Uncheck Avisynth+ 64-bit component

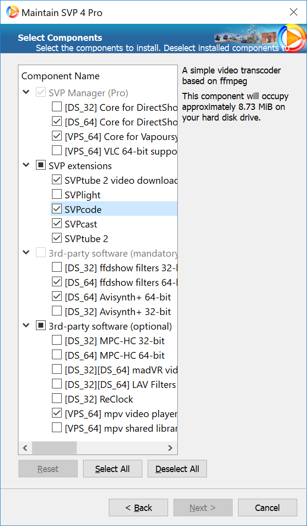tap(57, 297)
